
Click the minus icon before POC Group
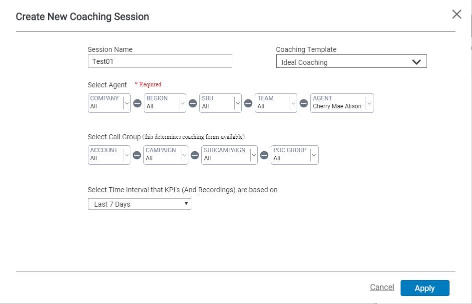(x=264, y=155)
